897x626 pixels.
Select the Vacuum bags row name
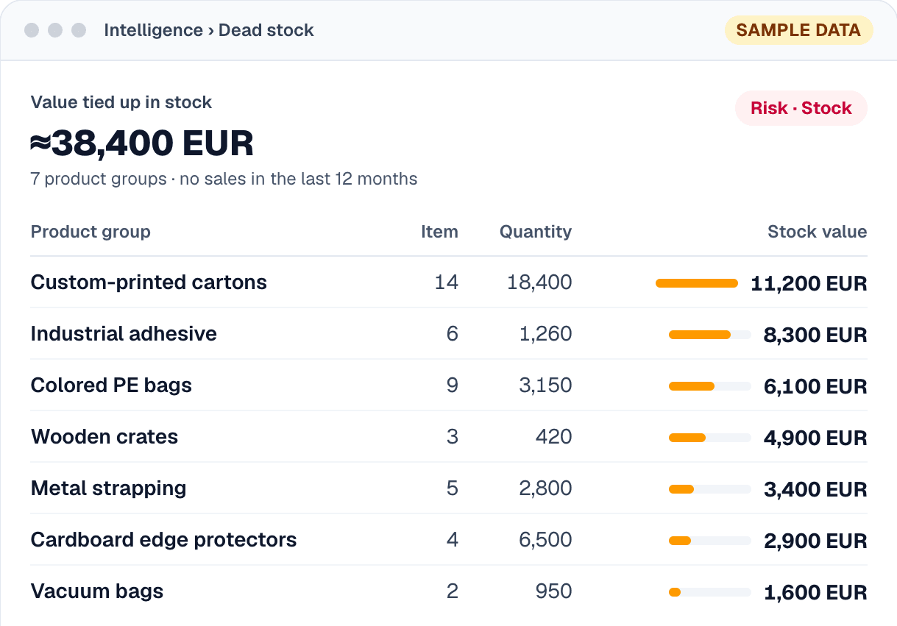97,591
